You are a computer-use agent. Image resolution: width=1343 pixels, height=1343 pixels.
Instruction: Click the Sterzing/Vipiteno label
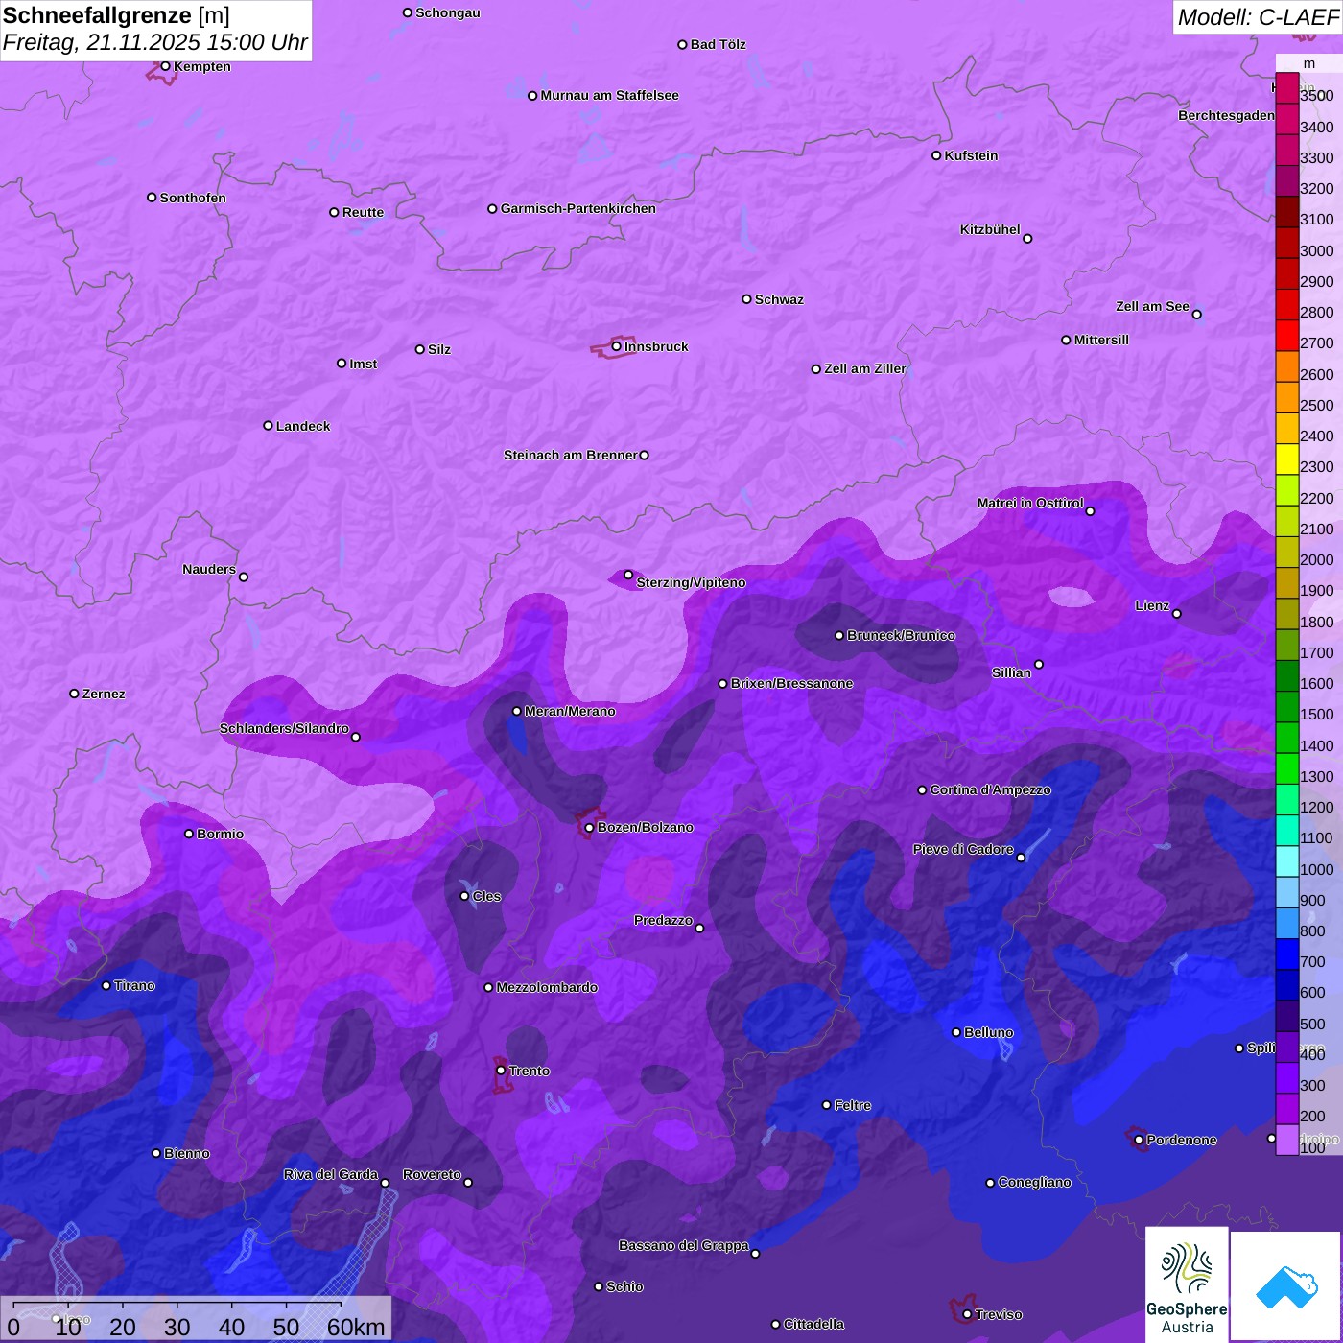click(x=691, y=582)
